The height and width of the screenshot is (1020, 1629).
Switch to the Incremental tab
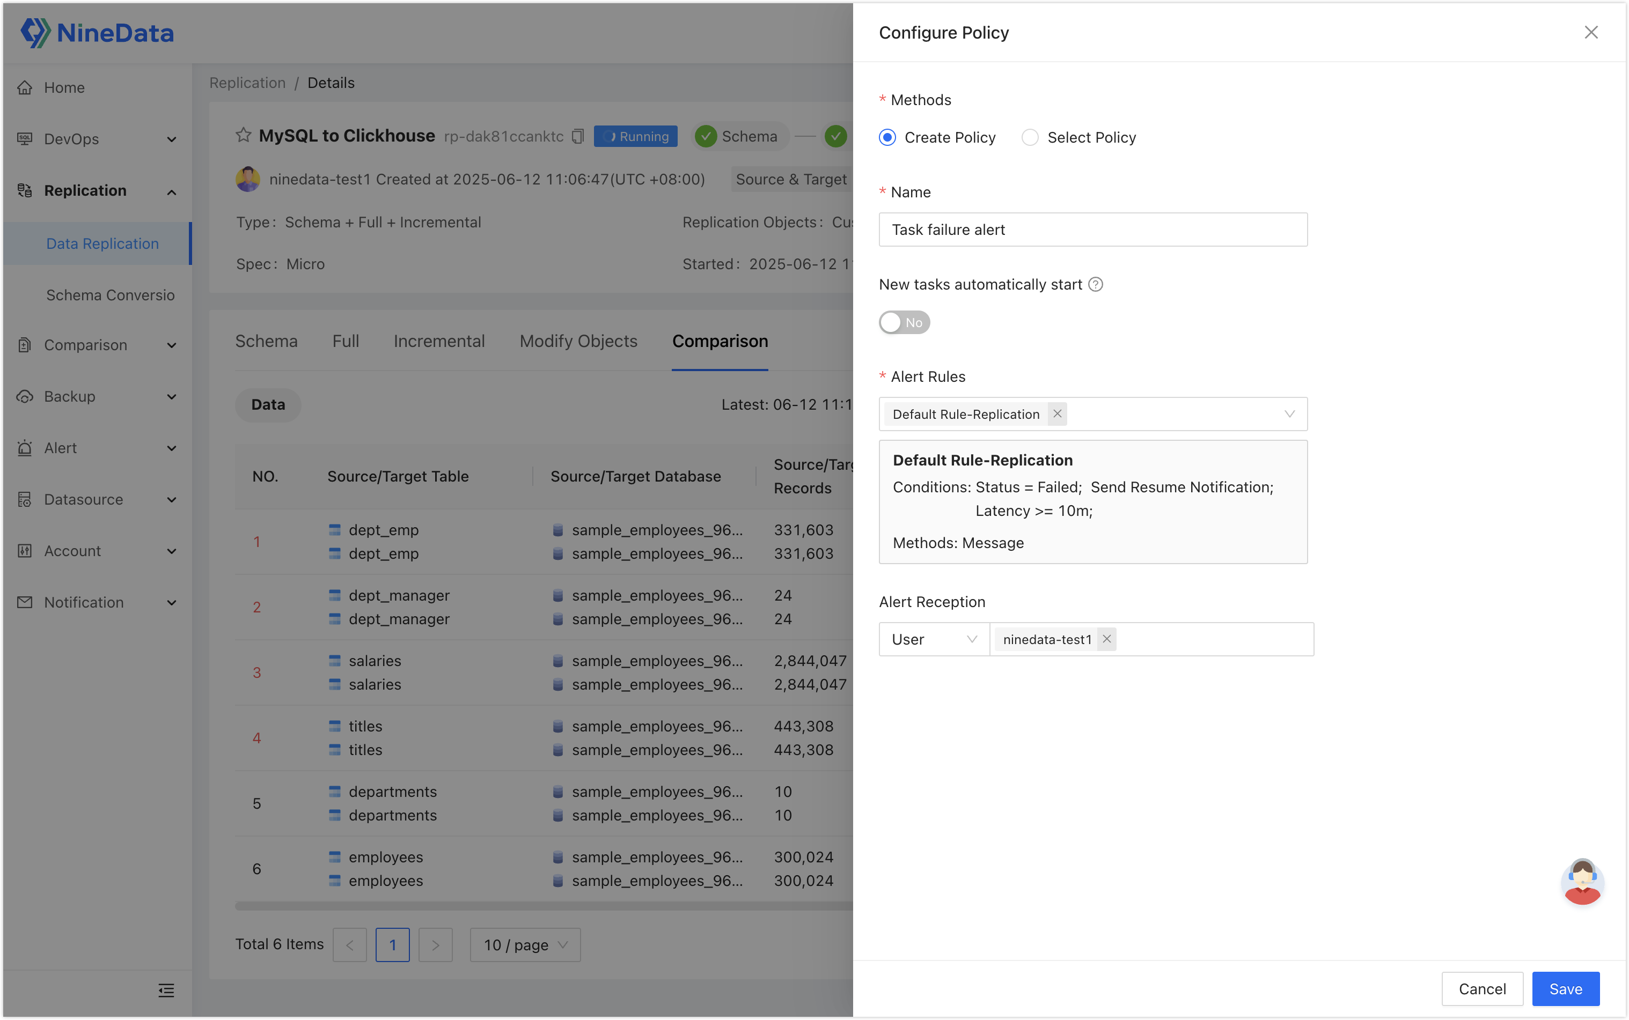tap(439, 342)
